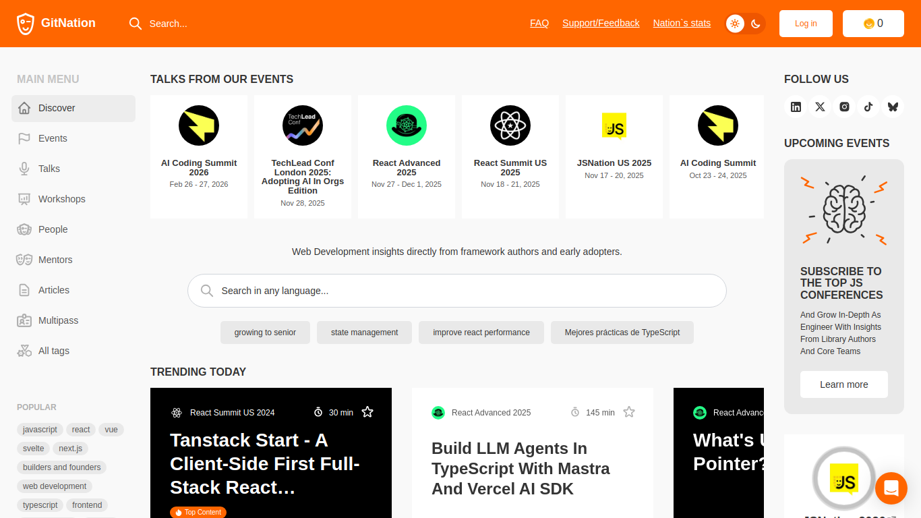Select Talks in the main menu
This screenshot has height=518, width=921.
73,169
